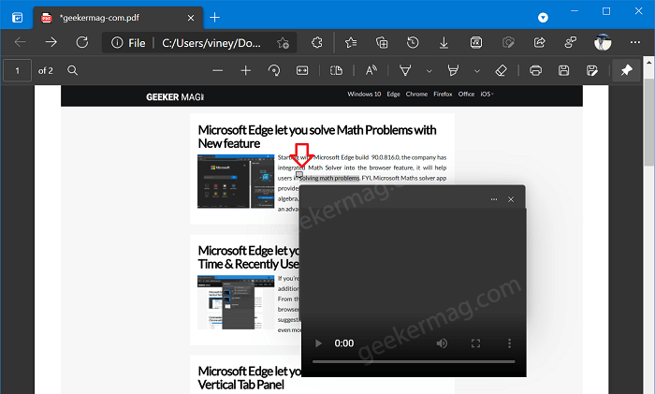Screen dimensions: 655x394
Task: Launch the Math Solver toolbar icon
Action: tap(476, 42)
